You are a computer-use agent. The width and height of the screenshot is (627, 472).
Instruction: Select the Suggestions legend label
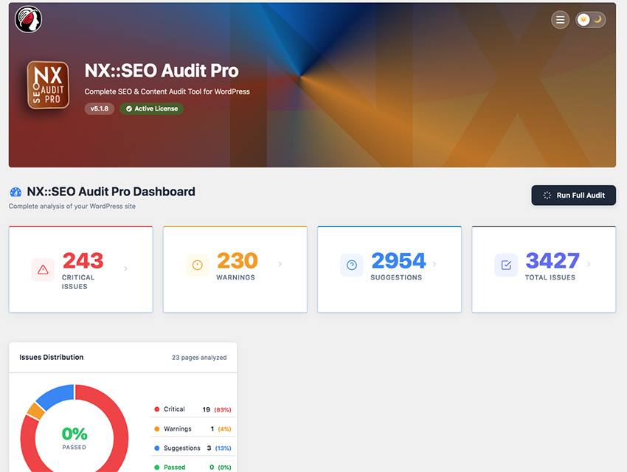pos(182,448)
